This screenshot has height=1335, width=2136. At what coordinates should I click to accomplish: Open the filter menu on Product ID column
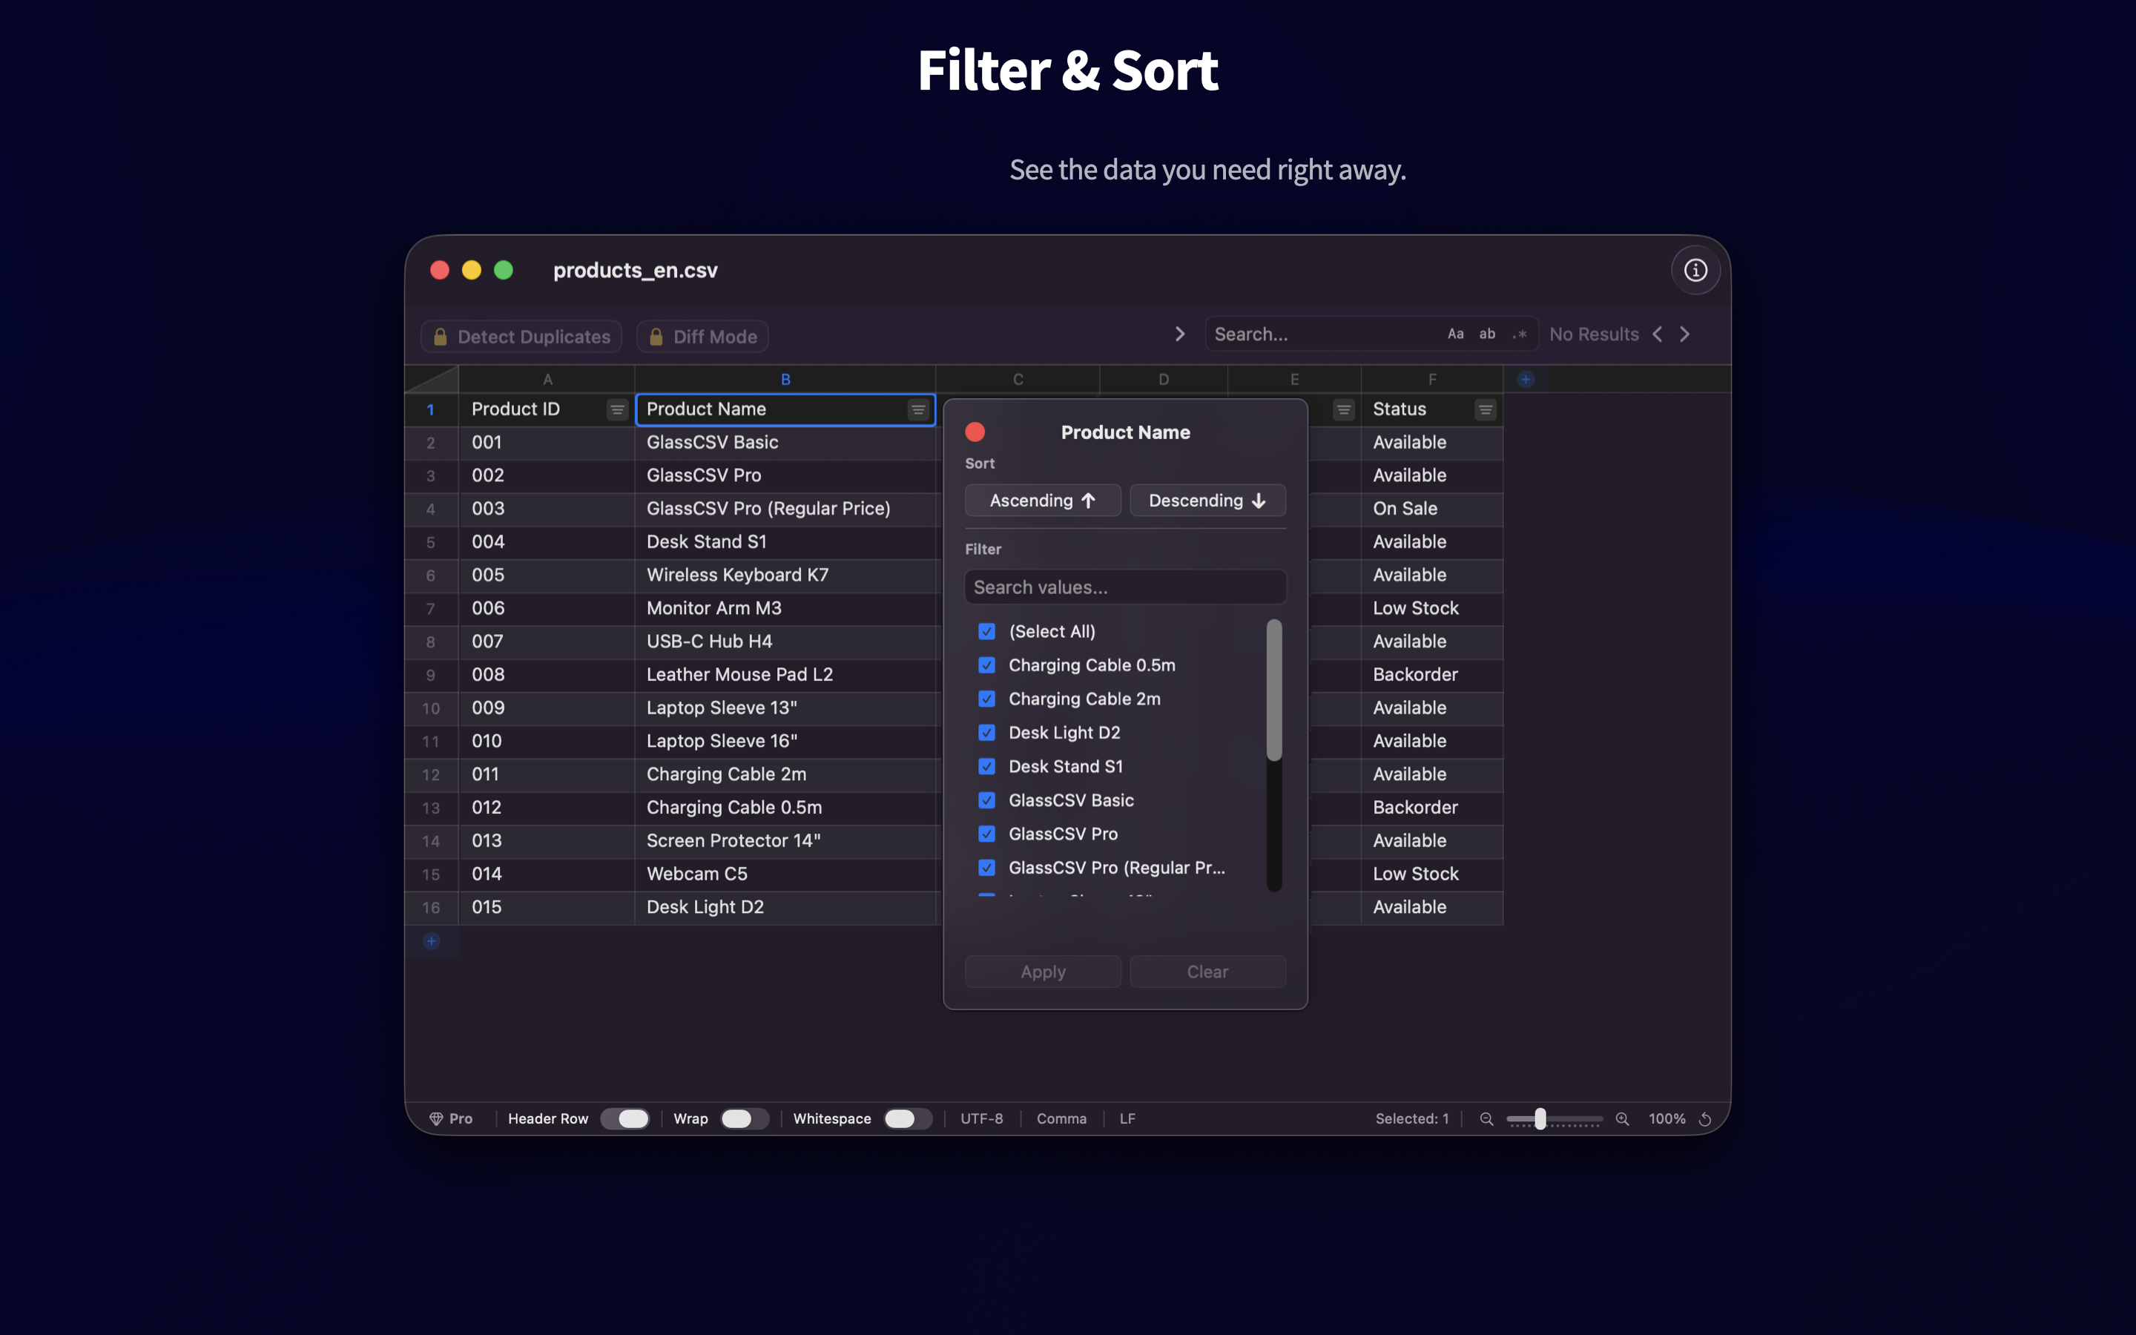pyautogui.click(x=617, y=409)
